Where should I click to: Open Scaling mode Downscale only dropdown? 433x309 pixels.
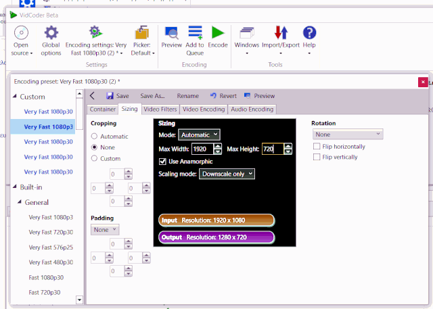[x=227, y=174]
